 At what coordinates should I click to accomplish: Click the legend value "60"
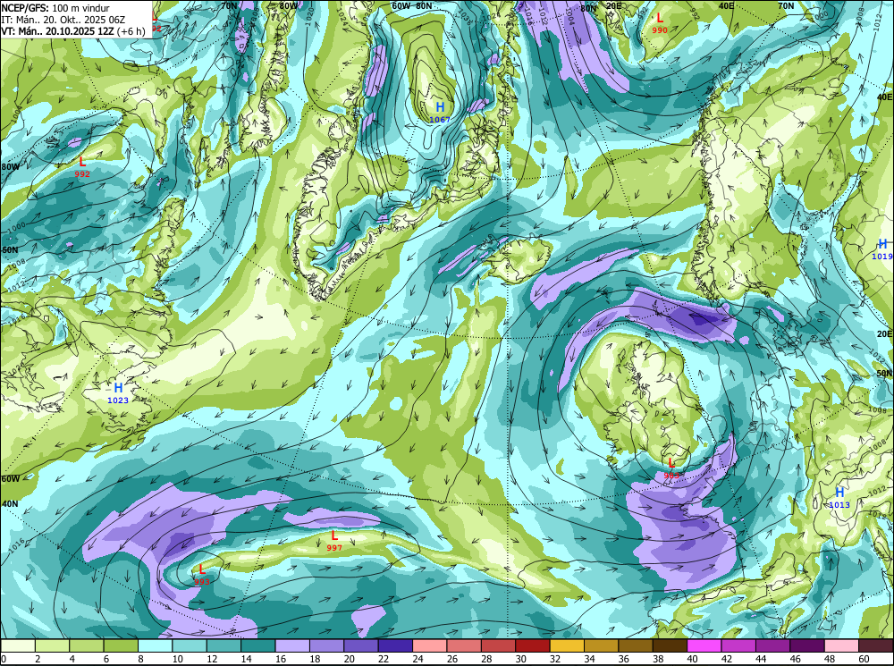[x=864, y=659]
